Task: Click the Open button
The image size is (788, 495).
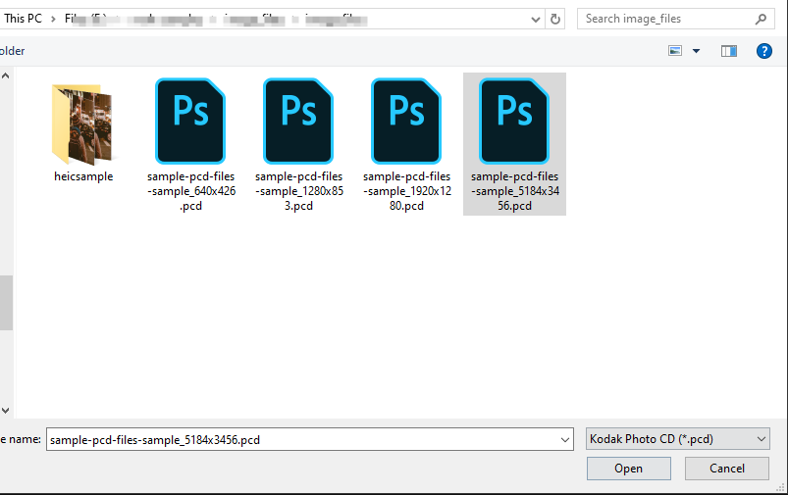Action: (x=628, y=469)
